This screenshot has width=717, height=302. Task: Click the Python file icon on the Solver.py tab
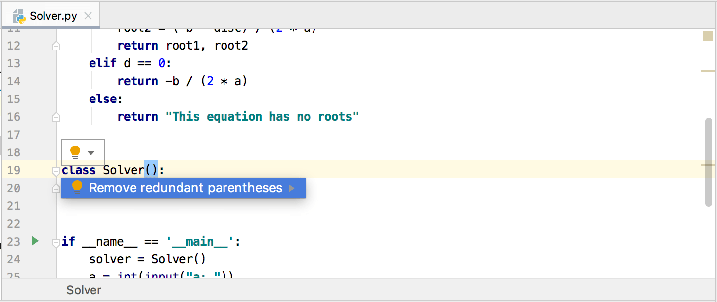19,16
